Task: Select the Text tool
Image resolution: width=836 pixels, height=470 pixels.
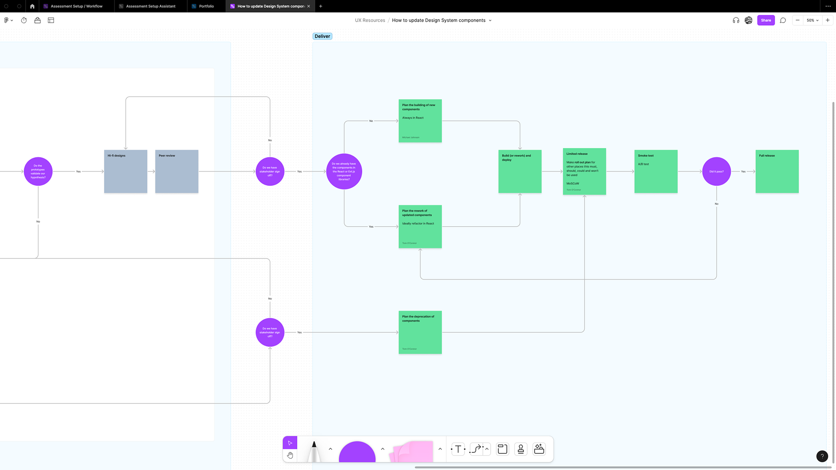Action: [x=458, y=449]
